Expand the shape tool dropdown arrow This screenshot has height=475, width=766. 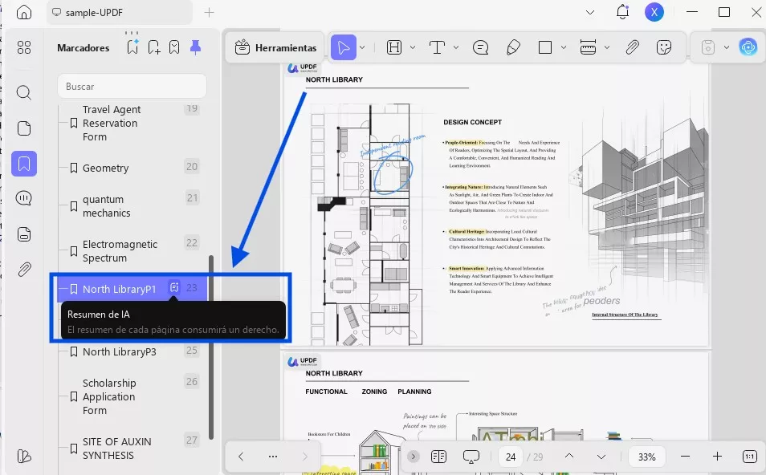tap(563, 47)
